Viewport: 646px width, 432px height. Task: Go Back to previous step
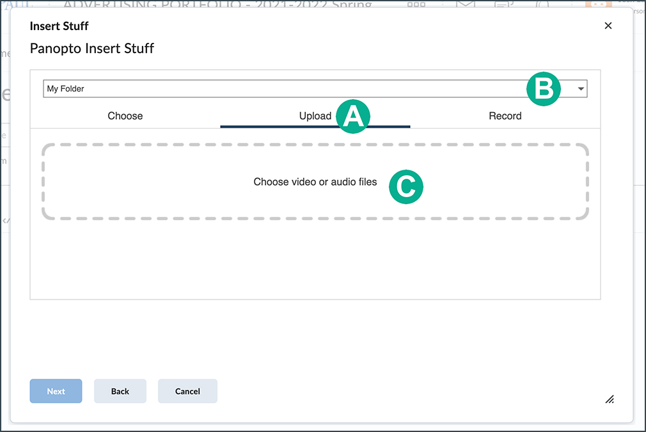tap(120, 391)
